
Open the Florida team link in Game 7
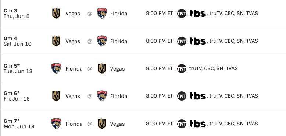coord(74,124)
